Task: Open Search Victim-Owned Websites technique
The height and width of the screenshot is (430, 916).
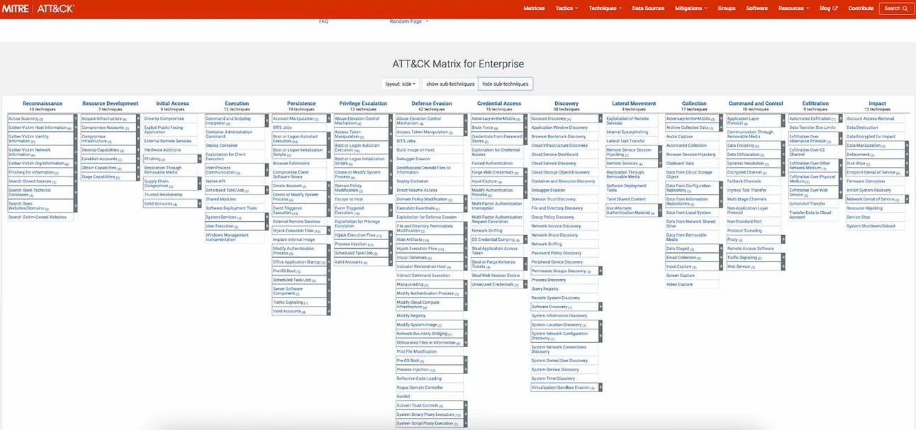Action: [38, 217]
